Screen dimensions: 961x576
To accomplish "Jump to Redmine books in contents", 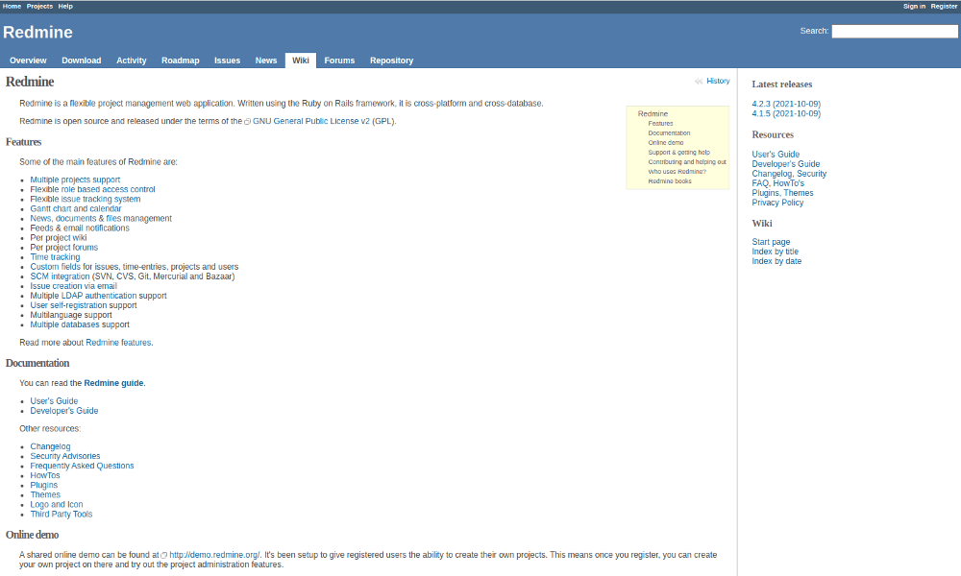I will pyautogui.click(x=670, y=181).
